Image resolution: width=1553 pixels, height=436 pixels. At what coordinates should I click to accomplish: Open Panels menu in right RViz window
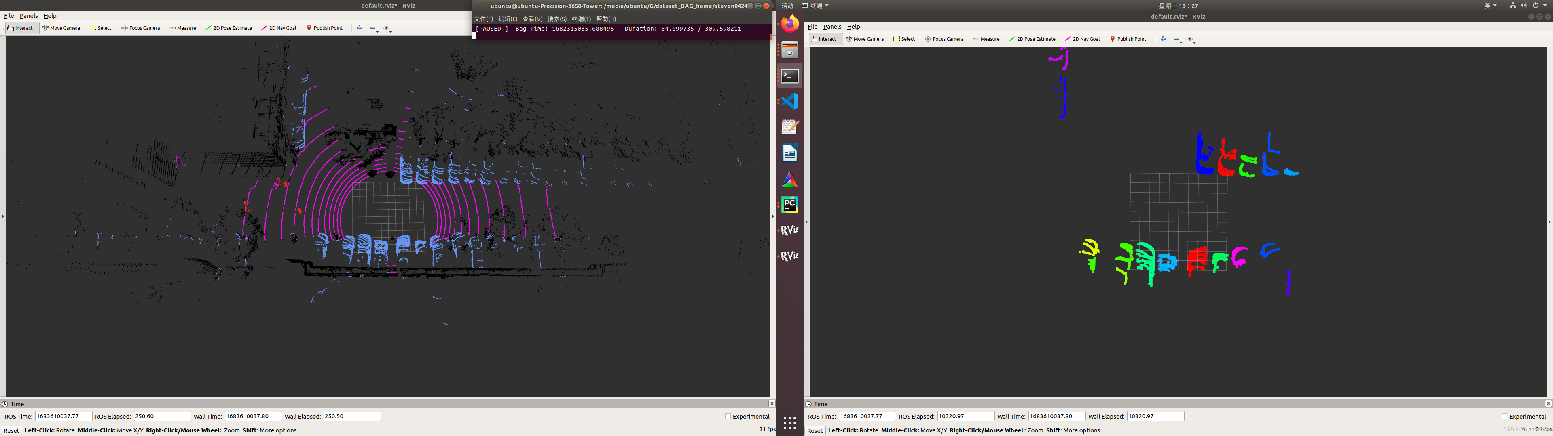(x=832, y=27)
